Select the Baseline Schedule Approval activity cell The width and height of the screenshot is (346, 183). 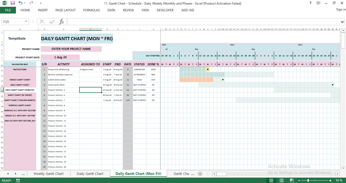(64, 74)
